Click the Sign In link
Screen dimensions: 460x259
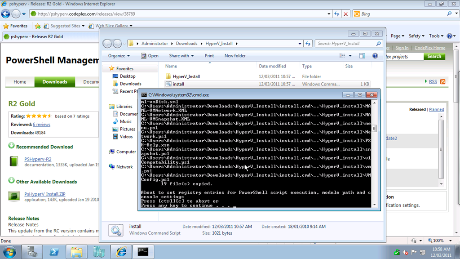pyautogui.click(x=402, y=48)
